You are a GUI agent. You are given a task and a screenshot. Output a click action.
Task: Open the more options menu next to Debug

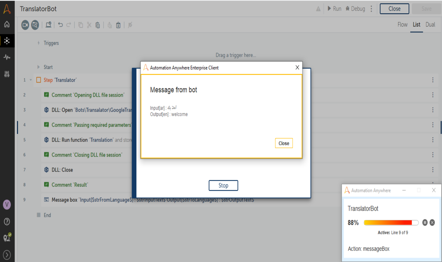coord(371,9)
